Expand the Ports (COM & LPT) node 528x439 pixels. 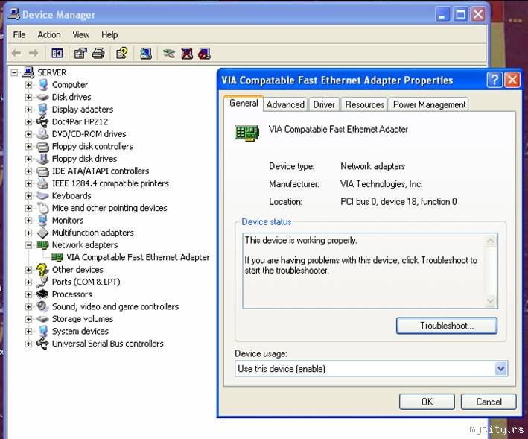click(28, 282)
